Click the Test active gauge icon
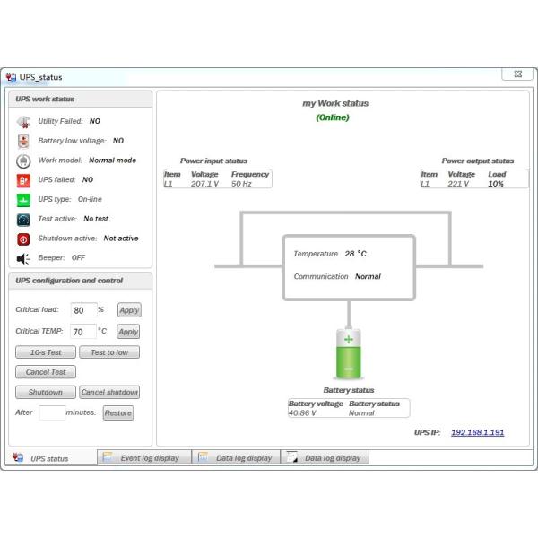Screen dimensions: 538x538 point(23,219)
